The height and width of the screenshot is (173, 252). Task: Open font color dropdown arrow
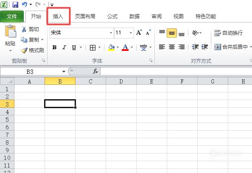[x=132, y=47]
